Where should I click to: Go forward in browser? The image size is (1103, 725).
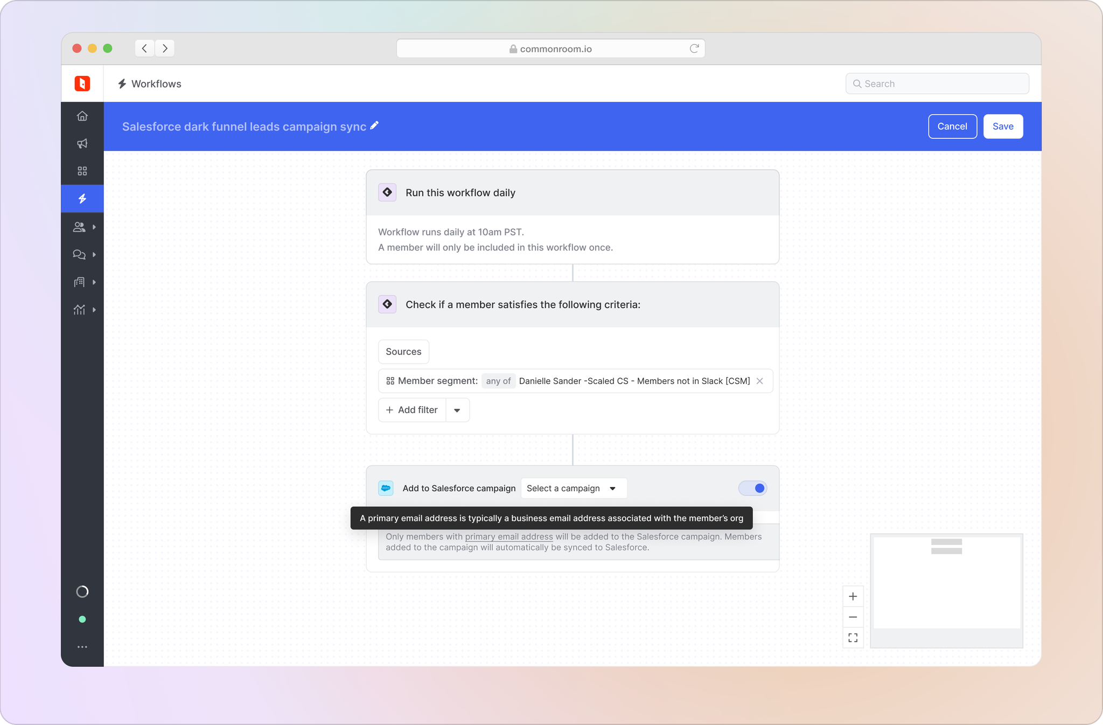[165, 48]
